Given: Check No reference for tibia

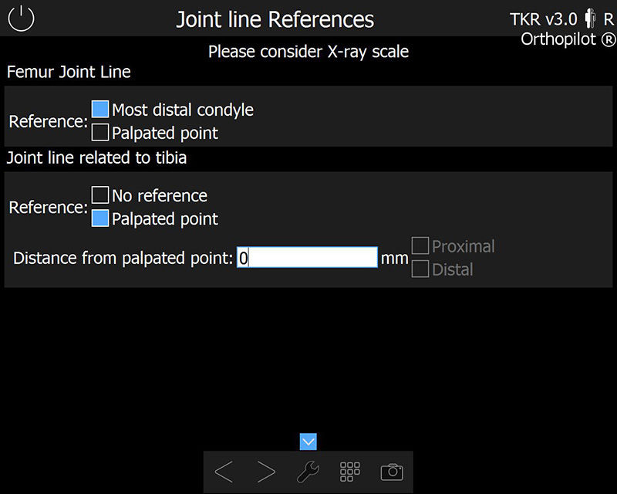Looking at the screenshot, I should click(x=99, y=195).
